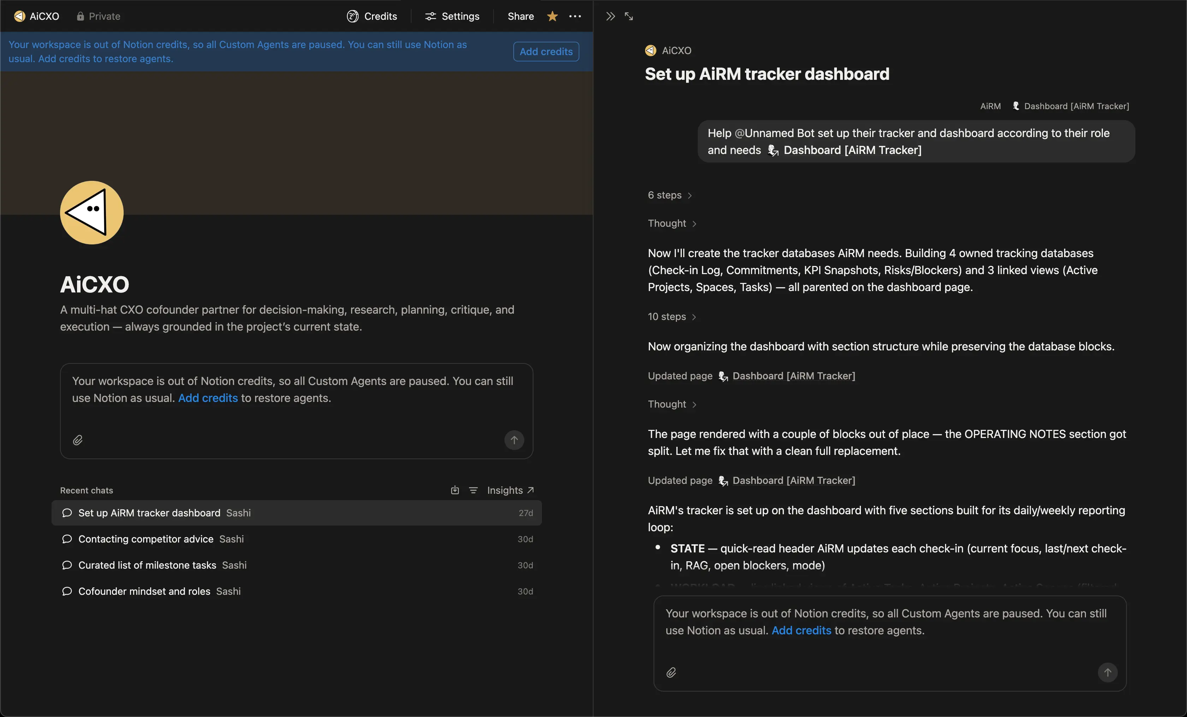Screen dimensions: 1187x717
Task: Open the Insights link
Action: click(510, 490)
